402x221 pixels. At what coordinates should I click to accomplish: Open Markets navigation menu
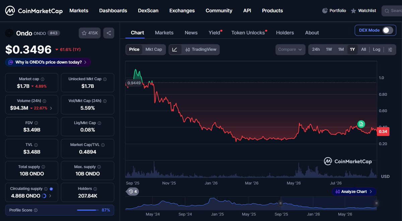click(x=79, y=11)
